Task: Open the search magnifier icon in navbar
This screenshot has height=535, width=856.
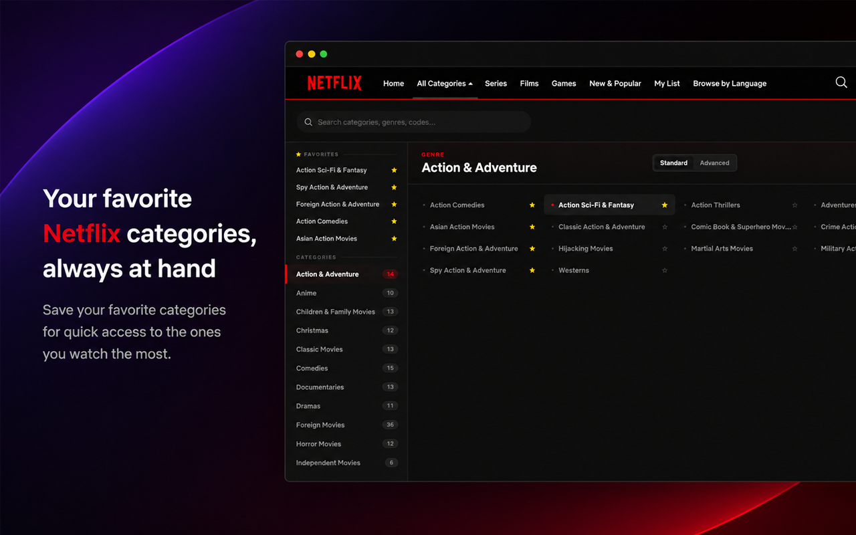Action: [x=841, y=82]
